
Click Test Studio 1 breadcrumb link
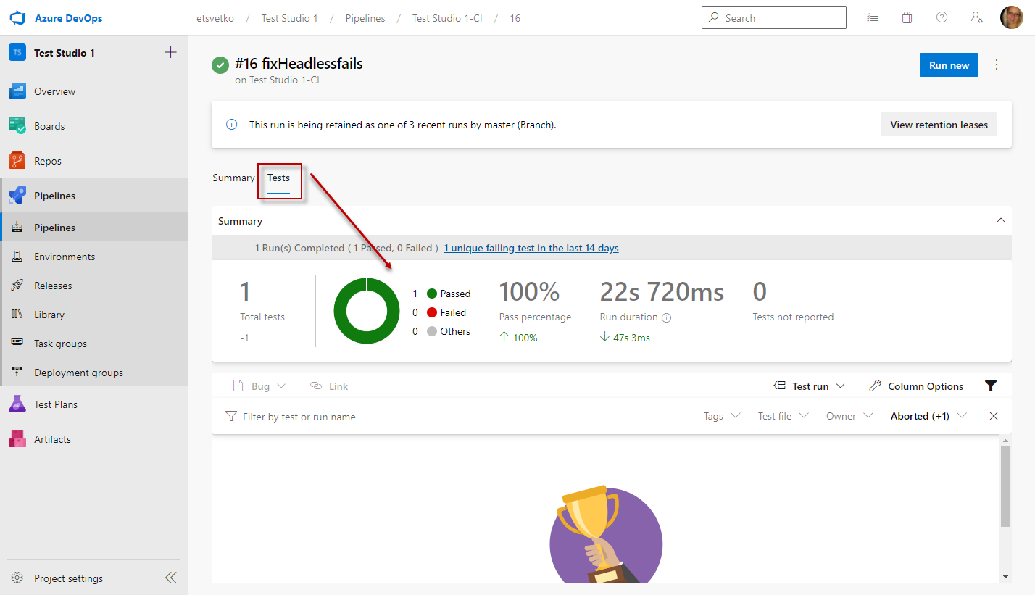pyautogui.click(x=289, y=18)
